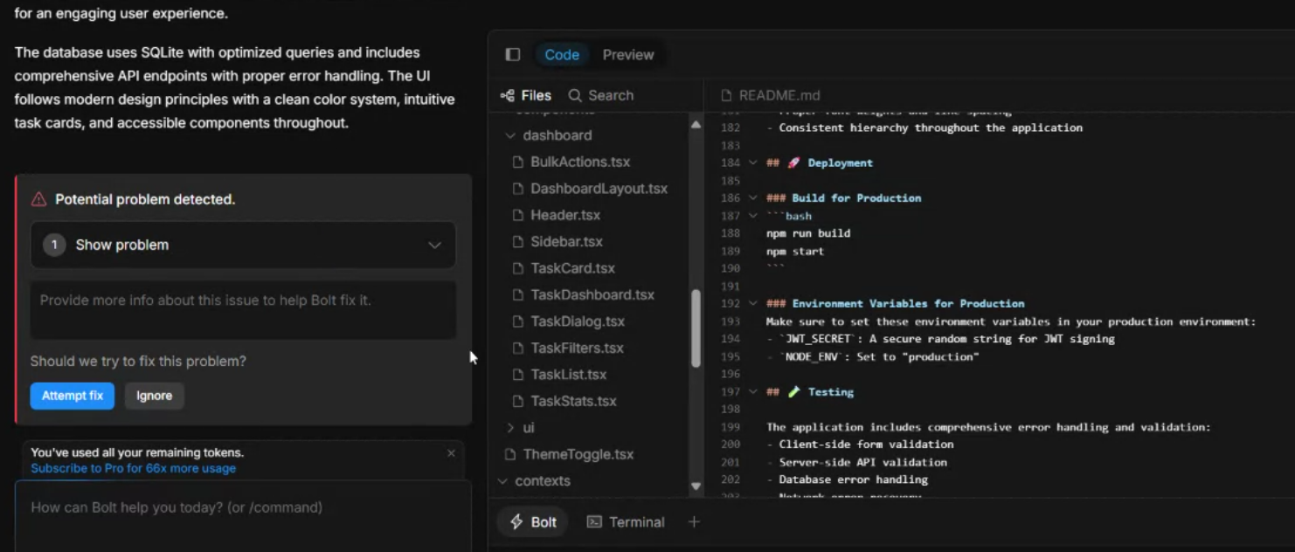Click the lightning Bolt icon
The width and height of the screenshot is (1295, 552).
tap(516, 522)
